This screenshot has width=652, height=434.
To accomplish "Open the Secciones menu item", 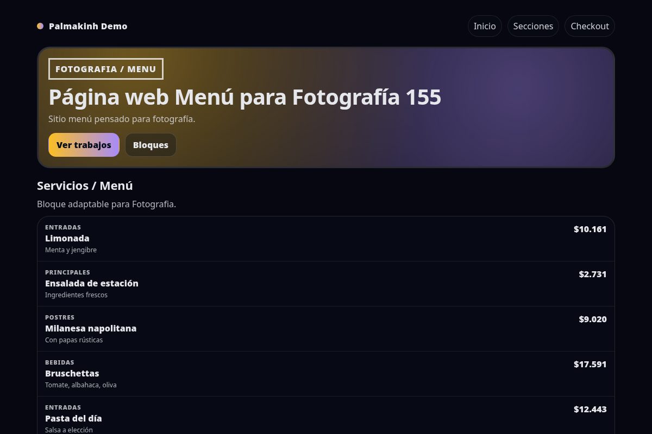I will (x=533, y=26).
